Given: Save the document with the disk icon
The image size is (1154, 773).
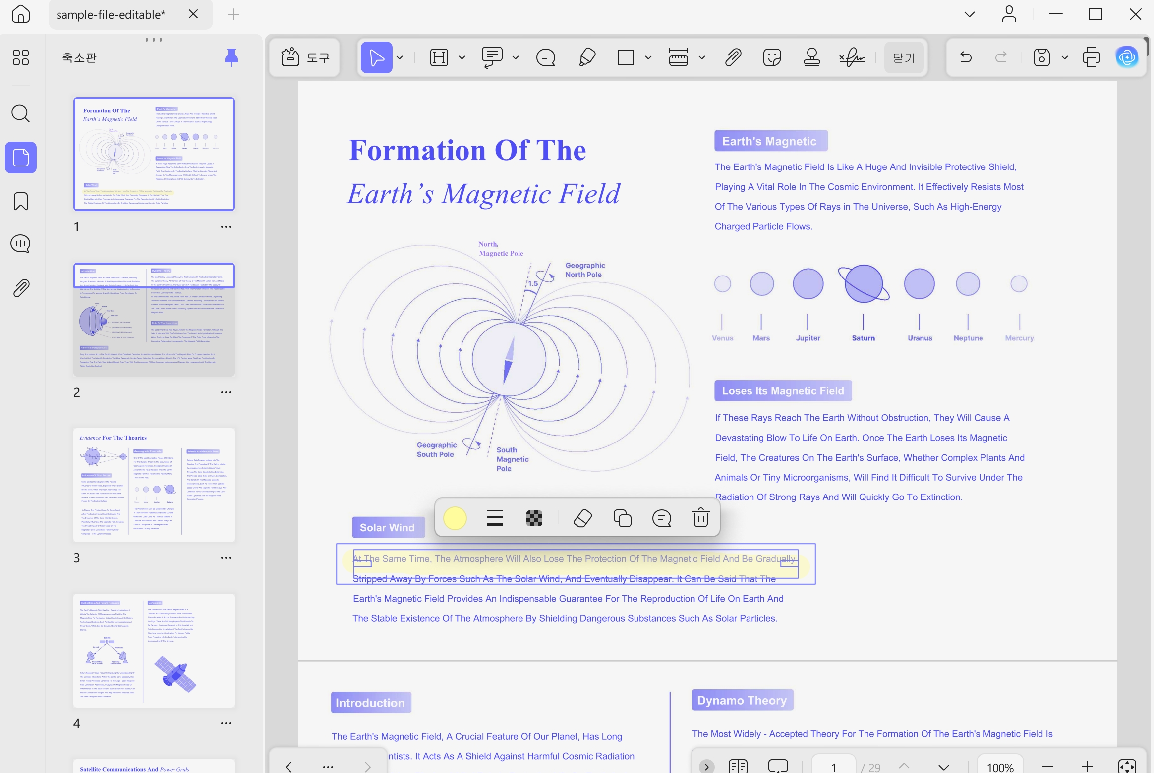Looking at the screenshot, I should (x=1041, y=57).
